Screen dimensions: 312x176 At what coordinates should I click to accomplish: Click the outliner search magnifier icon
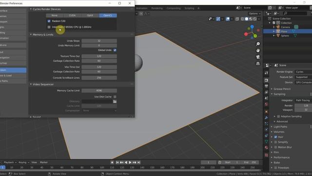(x=285, y=13)
